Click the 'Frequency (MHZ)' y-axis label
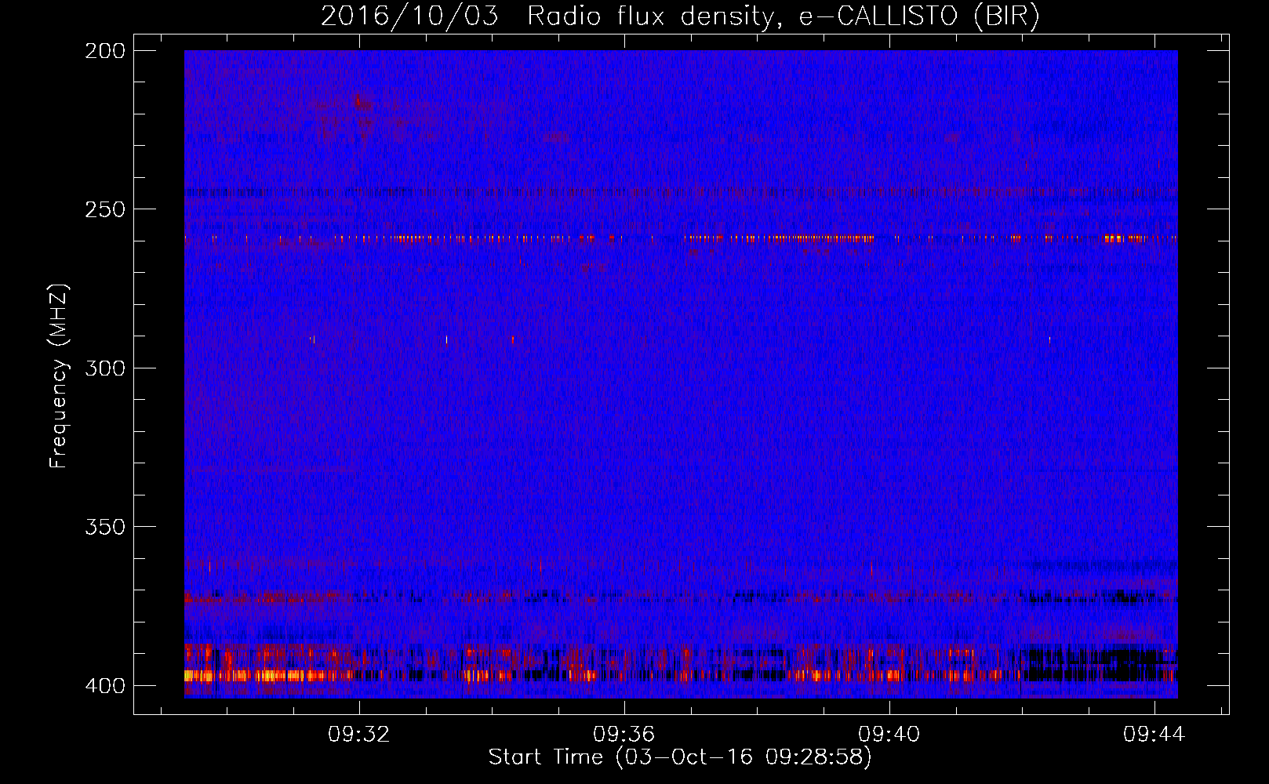 (x=59, y=376)
